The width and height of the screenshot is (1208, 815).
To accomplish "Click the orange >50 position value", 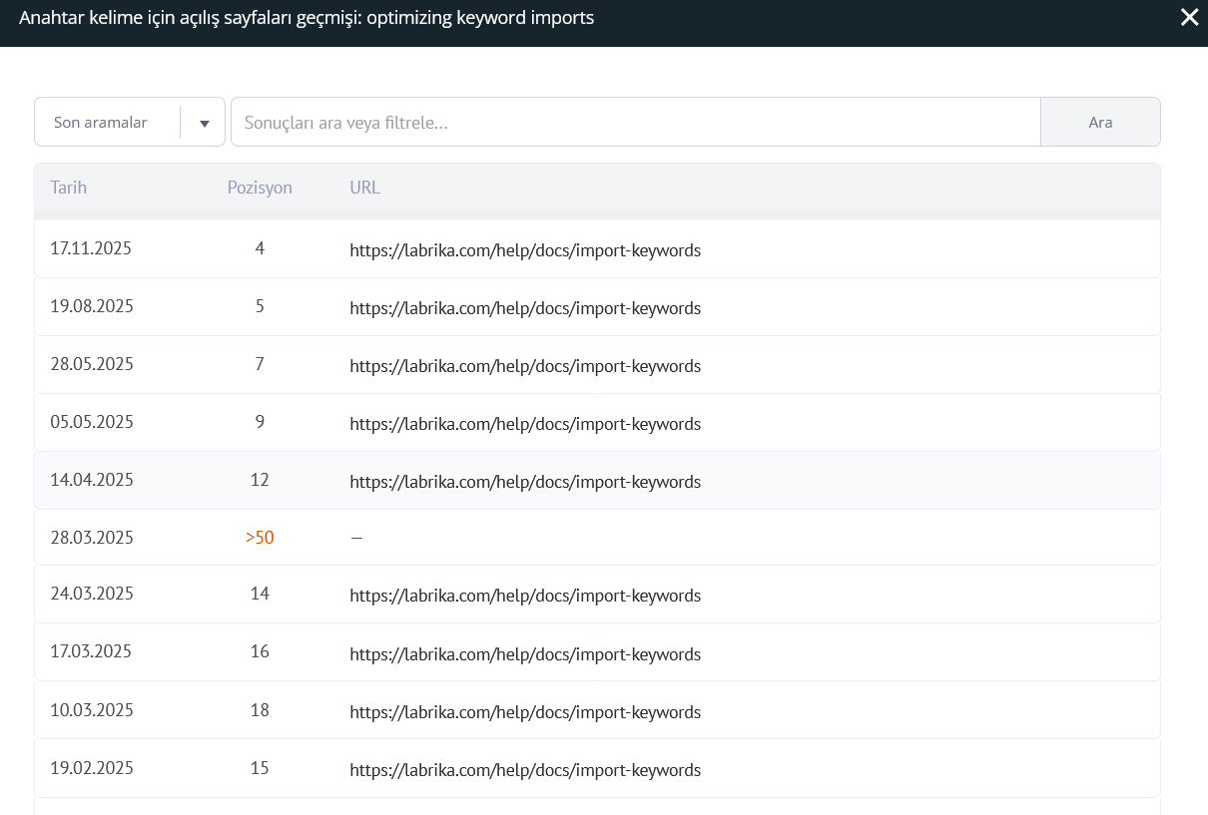I will tap(260, 538).
